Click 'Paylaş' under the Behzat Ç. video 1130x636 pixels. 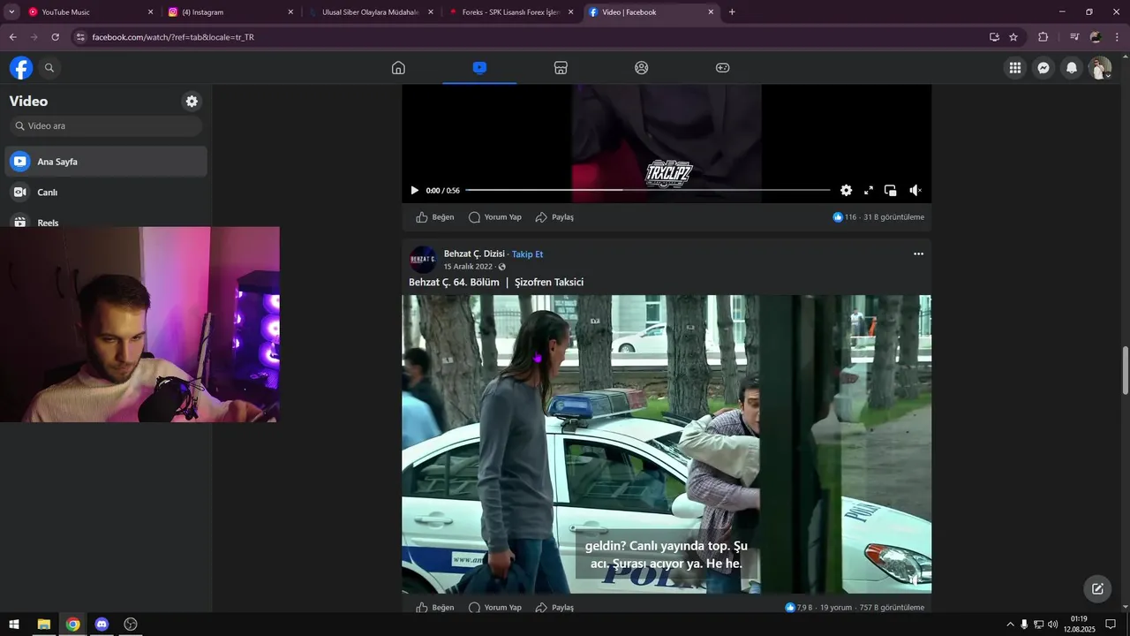(554, 608)
